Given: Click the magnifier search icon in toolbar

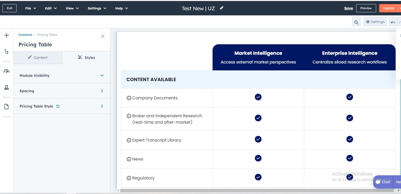Looking at the screenshot, I should (x=356, y=22).
